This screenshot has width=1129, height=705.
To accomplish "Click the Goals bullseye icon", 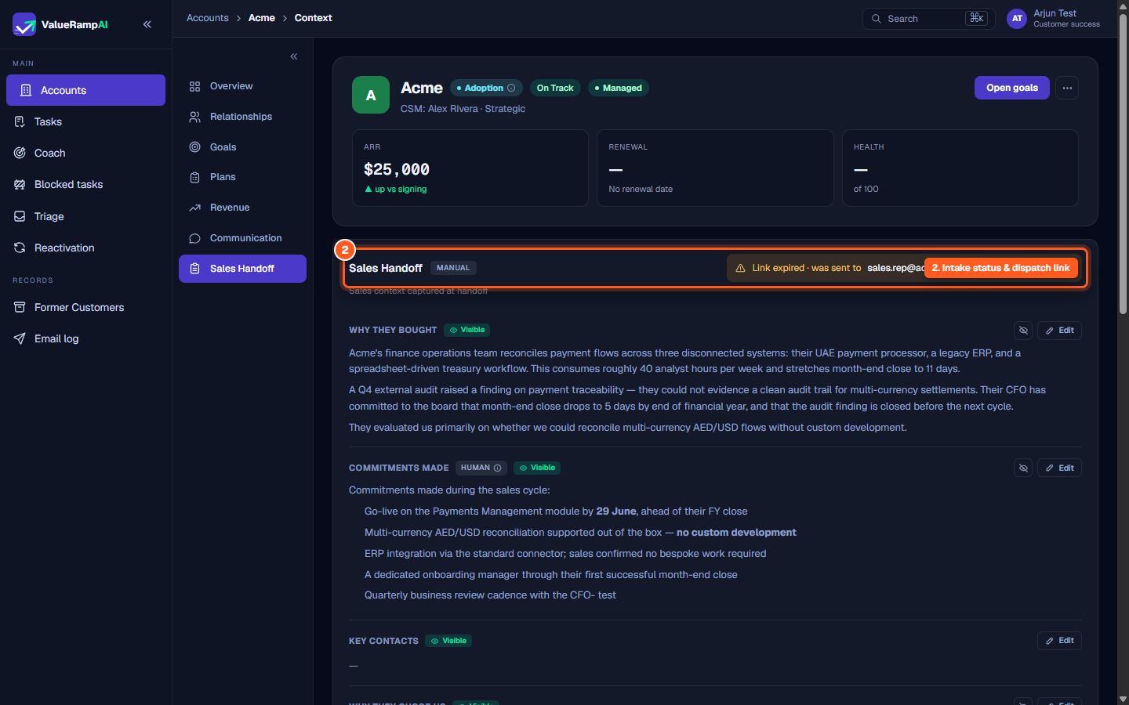I will pos(194,147).
